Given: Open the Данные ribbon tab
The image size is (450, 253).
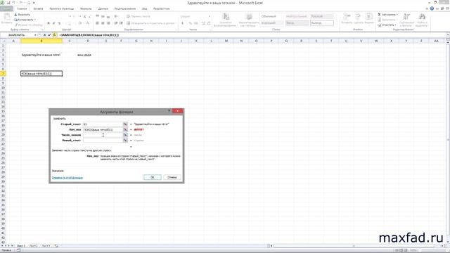Looking at the screenshot, I should [x=103, y=8].
